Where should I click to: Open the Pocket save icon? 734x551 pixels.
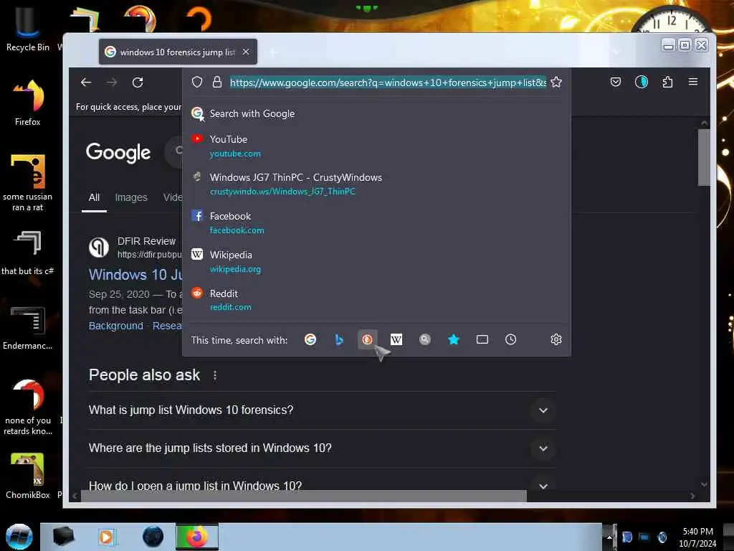pos(616,83)
